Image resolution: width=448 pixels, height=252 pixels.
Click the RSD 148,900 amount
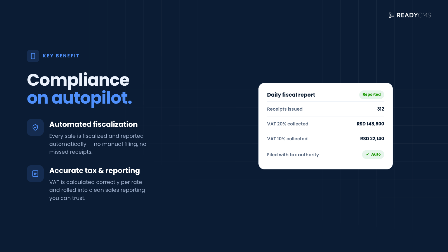(x=370, y=124)
